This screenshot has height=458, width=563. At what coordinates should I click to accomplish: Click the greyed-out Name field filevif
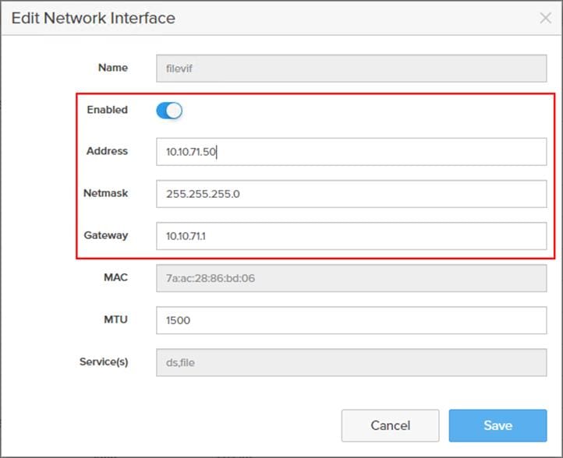(351, 68)
